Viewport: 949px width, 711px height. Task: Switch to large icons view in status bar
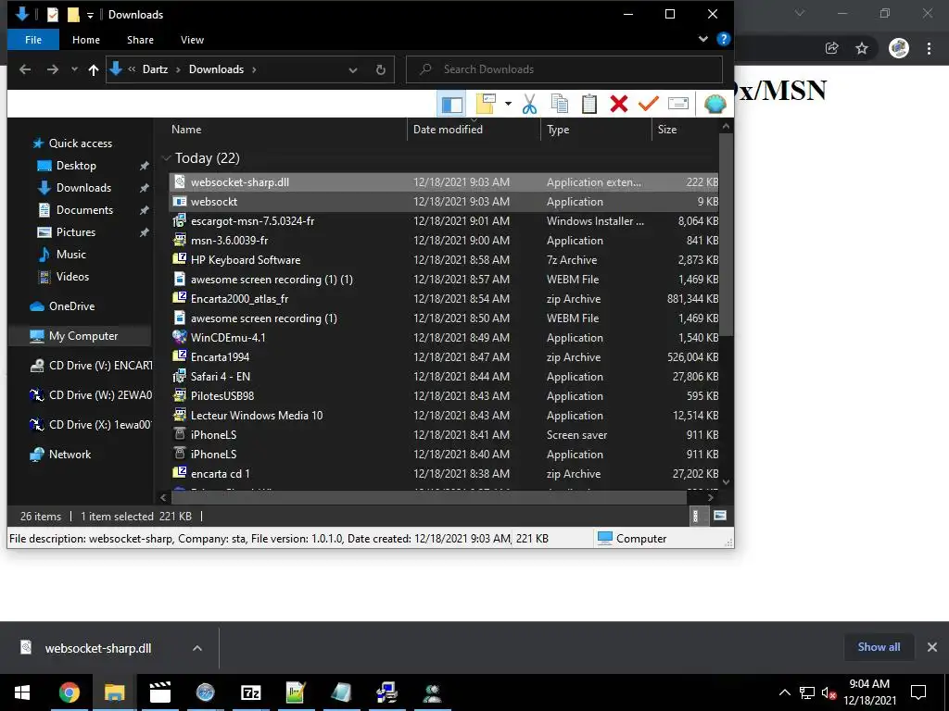(x=720, y=516)
